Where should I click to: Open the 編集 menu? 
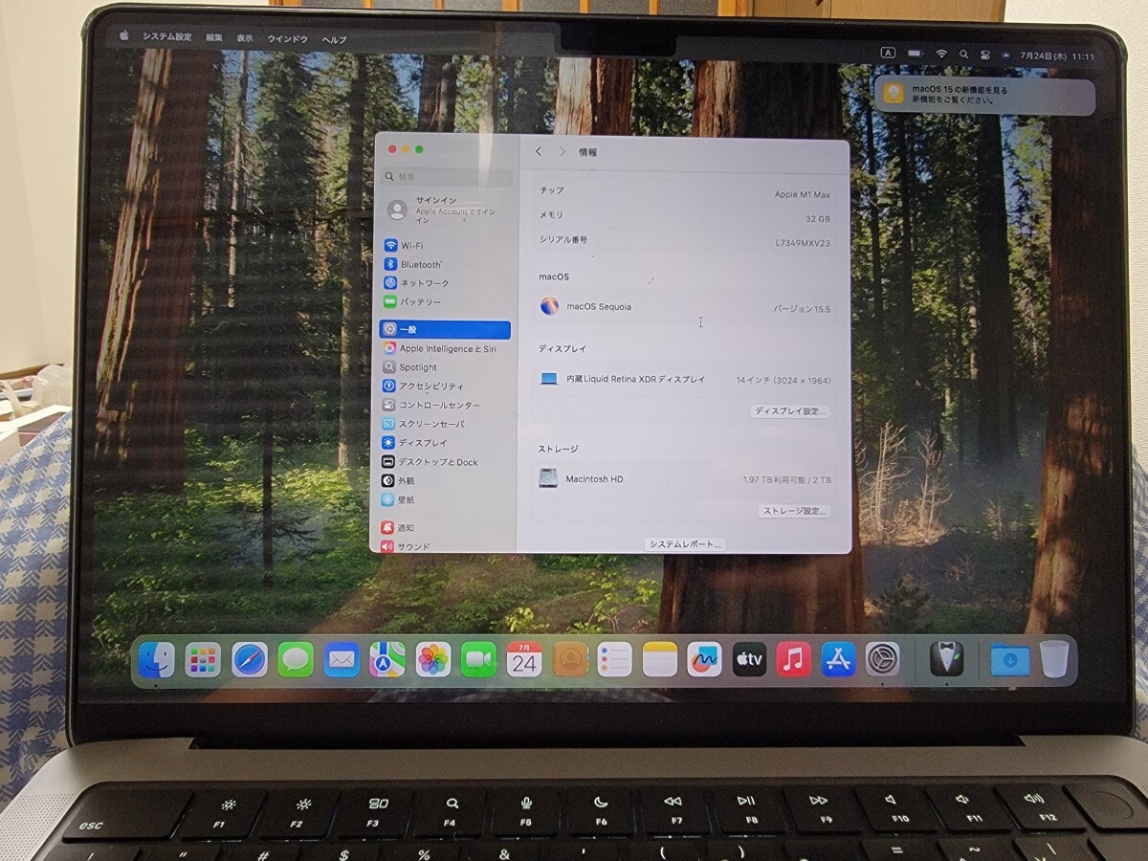click(x=213, y=38)
